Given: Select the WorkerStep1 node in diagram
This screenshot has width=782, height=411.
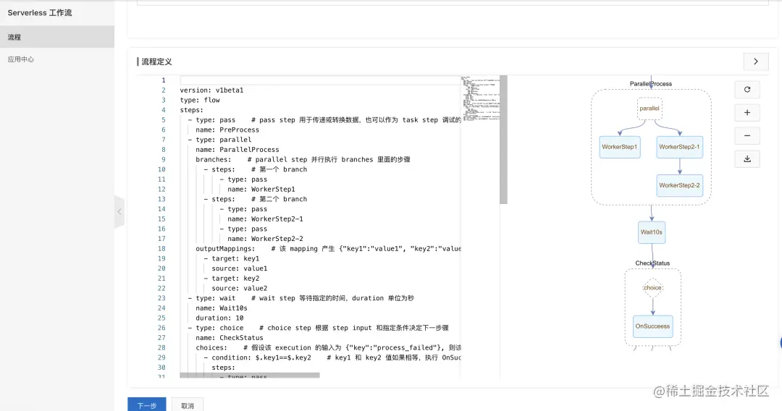Looking at the screenshot, I should pyautogui.click(x=619, y=147).
